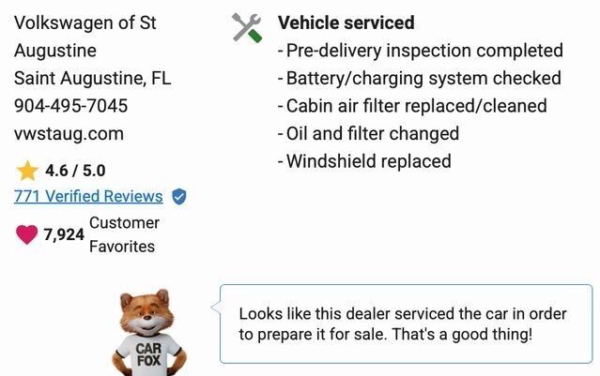Click the pink heart favorites icon
Viewport: 600px width, 376px height.
27,234
